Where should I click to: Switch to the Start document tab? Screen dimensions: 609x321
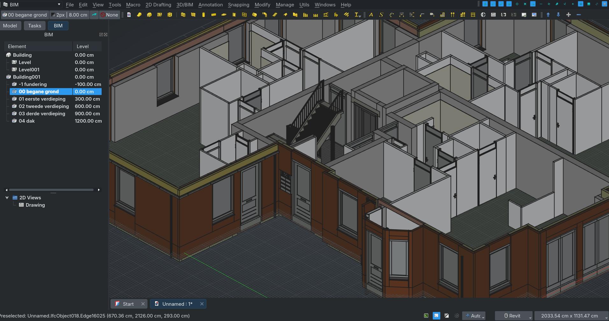click(x=127, y=303)
